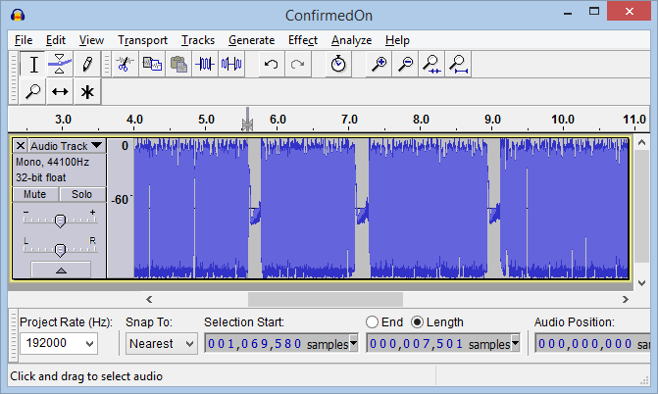The height and width of the screenshot is (394, 658).
Task: Click the playhead marker on the timeline ruler
Action: pos(247,122)
